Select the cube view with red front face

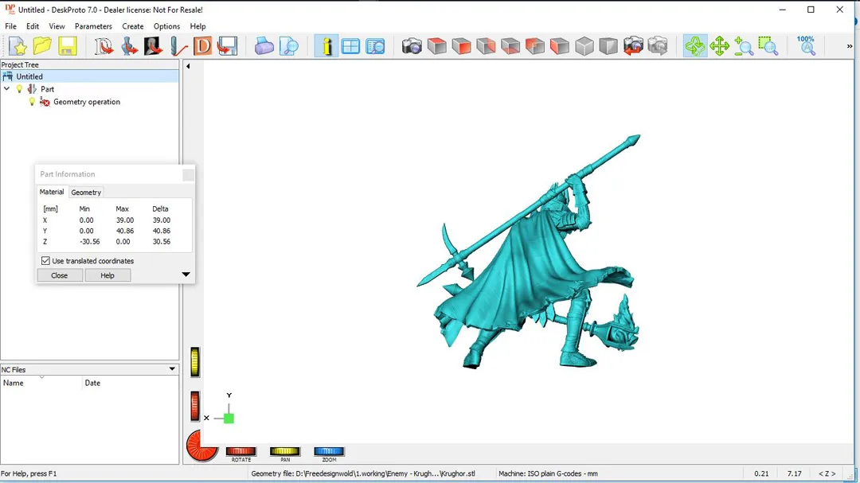tap(461, 46)
